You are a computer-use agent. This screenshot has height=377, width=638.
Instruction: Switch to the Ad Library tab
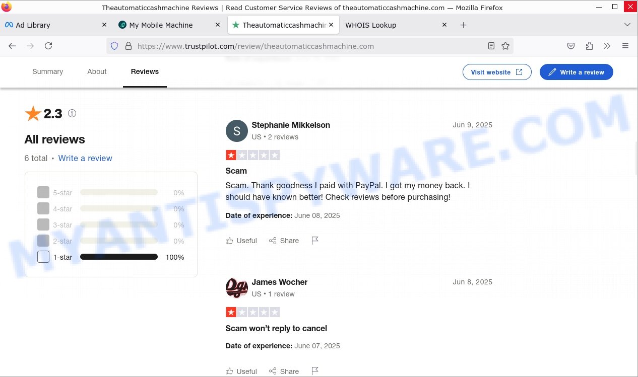coord(55,25)
